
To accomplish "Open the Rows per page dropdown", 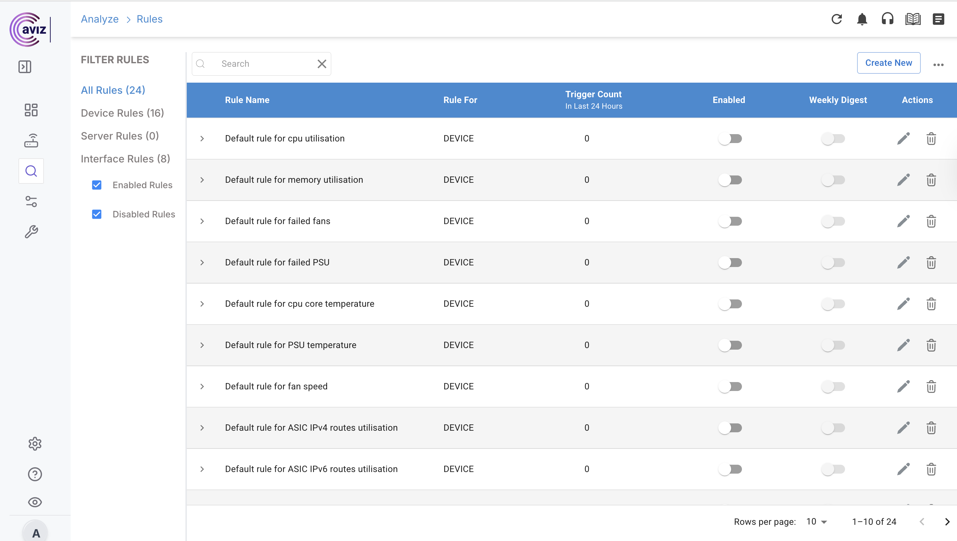I will point(816,522).
